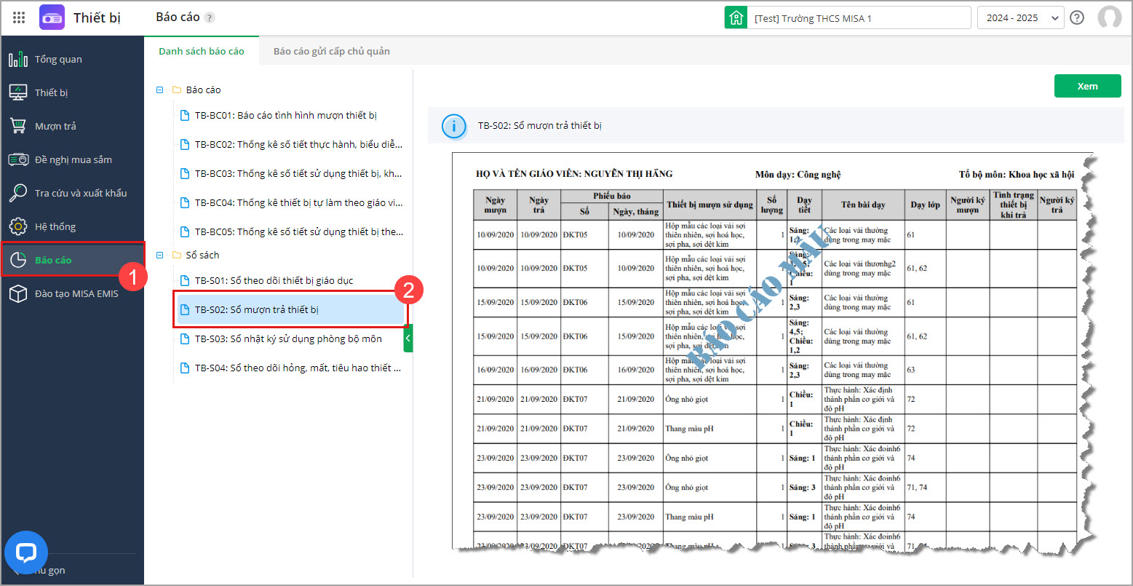Click the help question mark icon in header
The image size is (1133, 586).
click(1077, 18)
